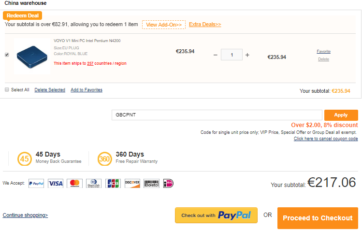This screenshot has height=230, width=362.
Task: Click the coupon code input field
Action: click(217, 115)
